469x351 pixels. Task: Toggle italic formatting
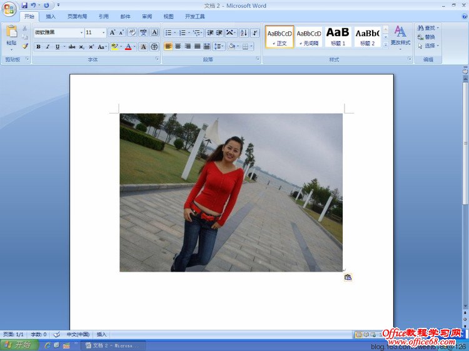pyautogui.click(x=48, y=47)
